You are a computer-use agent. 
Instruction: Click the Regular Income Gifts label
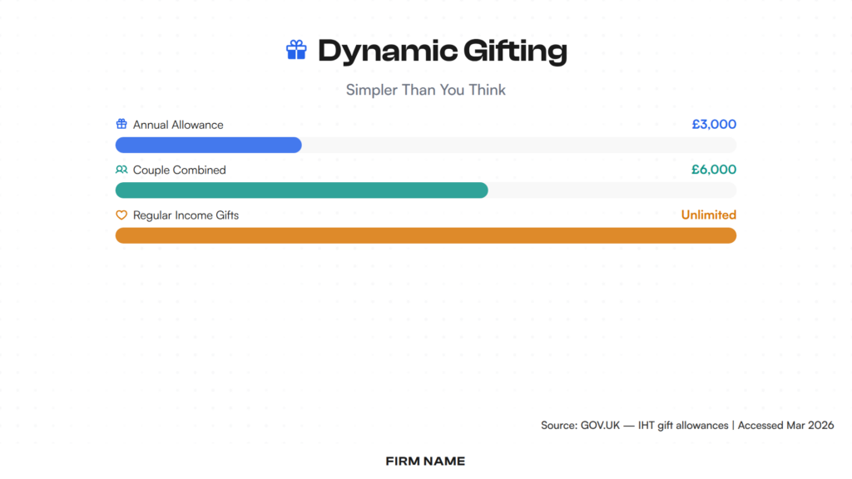coord(186,215)
